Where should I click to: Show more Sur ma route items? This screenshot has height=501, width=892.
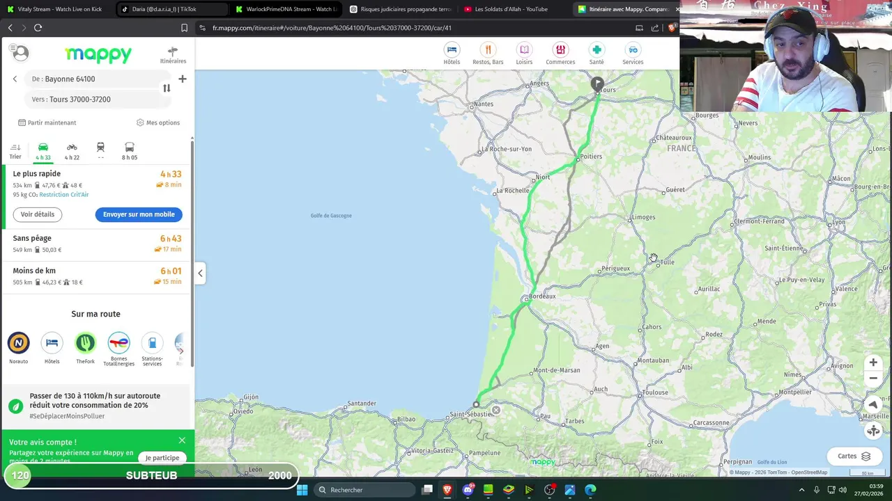tap(181, 351)
